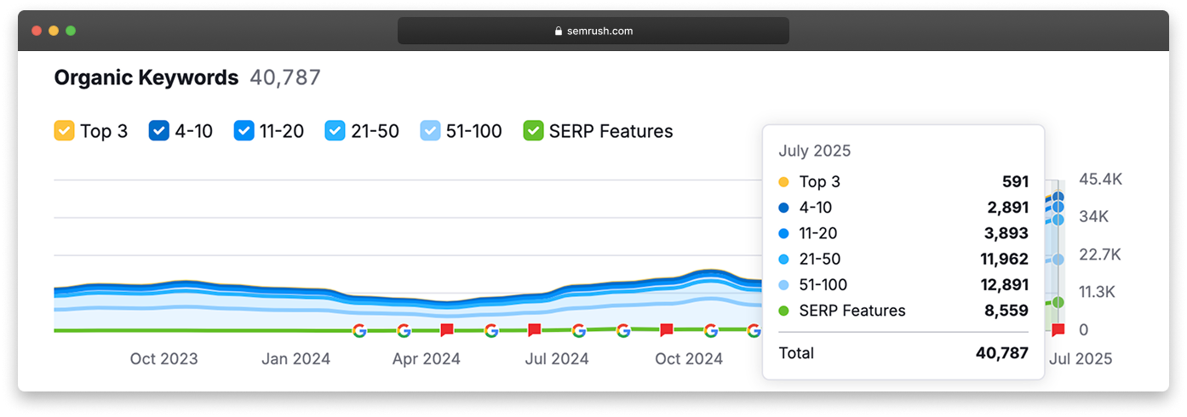The width and height of the screenshot is (1187, 417).
Task: Click the green SERP Features point at July 2025
Action: 1058,302
